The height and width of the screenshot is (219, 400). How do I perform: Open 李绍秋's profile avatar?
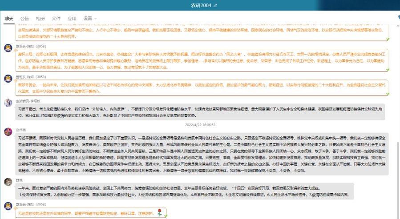8,103
